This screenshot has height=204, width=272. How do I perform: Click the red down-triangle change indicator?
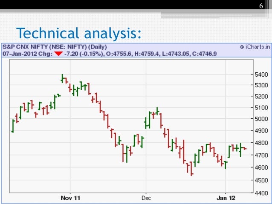[58, 54]
